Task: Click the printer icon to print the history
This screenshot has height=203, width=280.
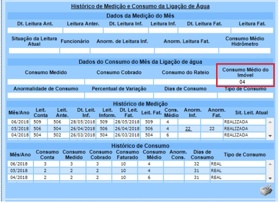Action: coord(266,190)
